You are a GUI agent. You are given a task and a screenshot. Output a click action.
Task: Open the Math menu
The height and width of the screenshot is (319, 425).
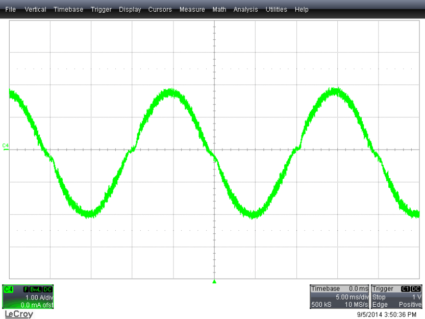pyautogui.click(x=219, y=10)
